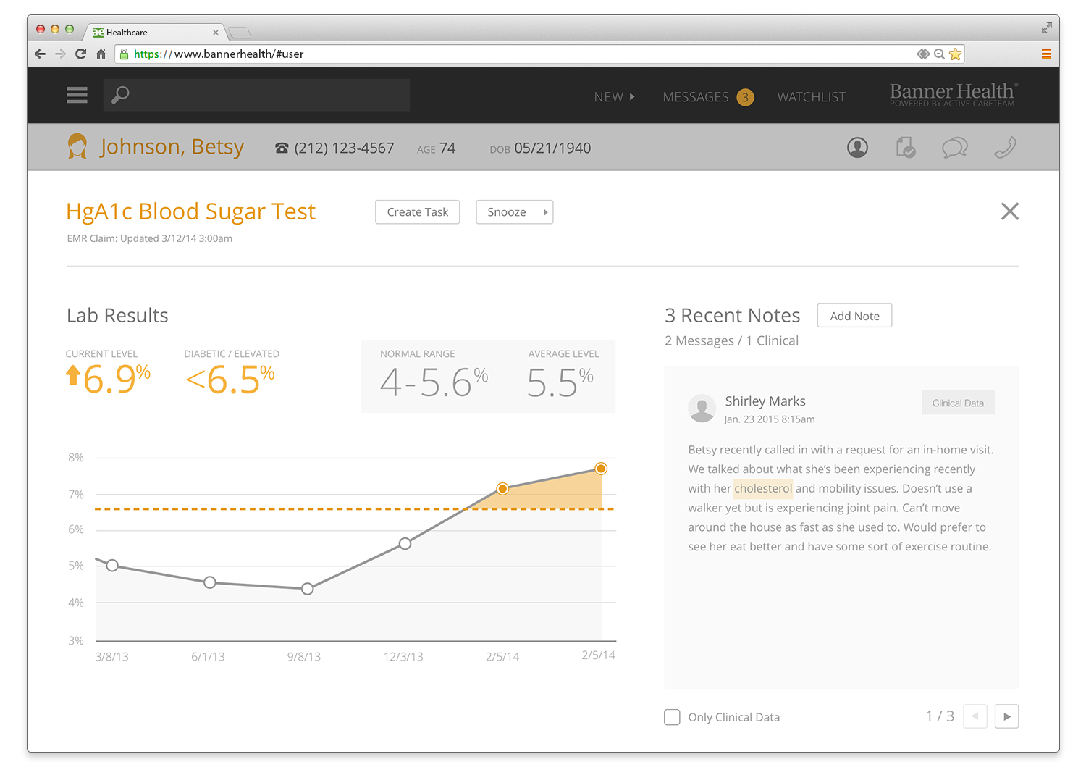The width and height of the screenshot is (1086, 775).
Task: Click the 1 / 3 page indicator
Action: [x=940, y=716]
